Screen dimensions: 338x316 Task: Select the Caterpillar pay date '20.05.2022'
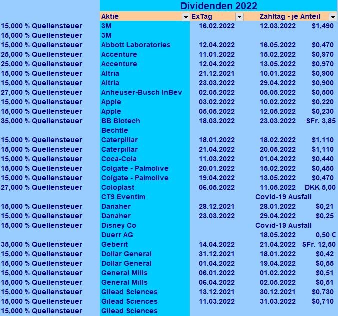278,149
